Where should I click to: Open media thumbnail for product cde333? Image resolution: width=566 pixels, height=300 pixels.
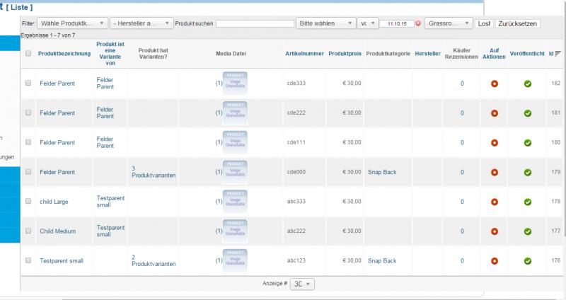[x=235, y=83]
